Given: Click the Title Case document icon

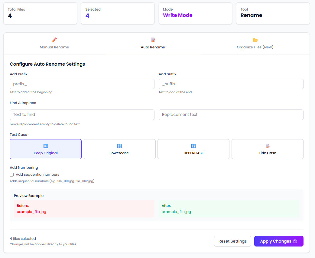Looking at the screenshot, I should [267, 146].
